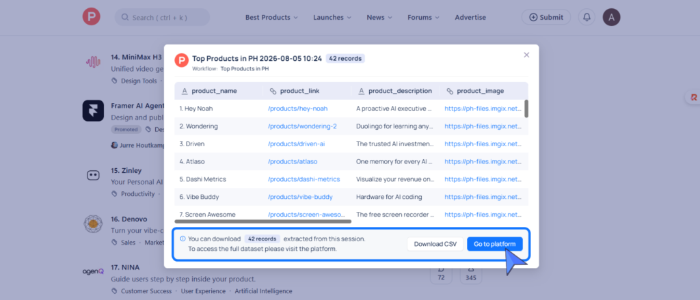Open /products/driven-ai link
Screen dimensions: 700x300
(297, 144)
